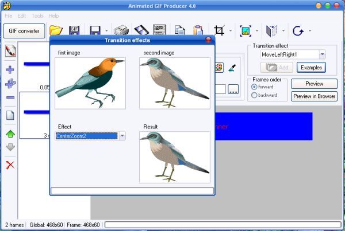This screenshot has width=345, height=231.
Task: Click the second image bird thumbnail
Action: [x=175, y=83]
